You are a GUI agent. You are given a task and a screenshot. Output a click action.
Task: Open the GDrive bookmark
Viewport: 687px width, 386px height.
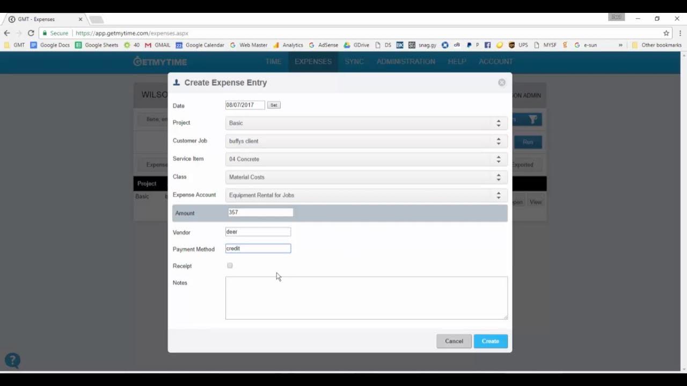tap(356, 45)
